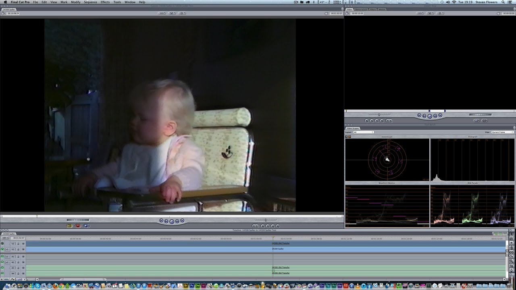Select the Filters tab in Viewer

372,9
